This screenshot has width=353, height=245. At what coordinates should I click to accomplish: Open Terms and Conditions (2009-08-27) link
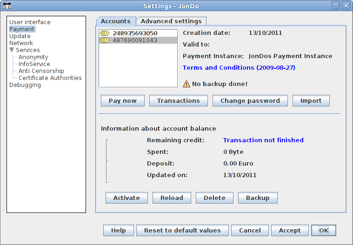[239, 68]
